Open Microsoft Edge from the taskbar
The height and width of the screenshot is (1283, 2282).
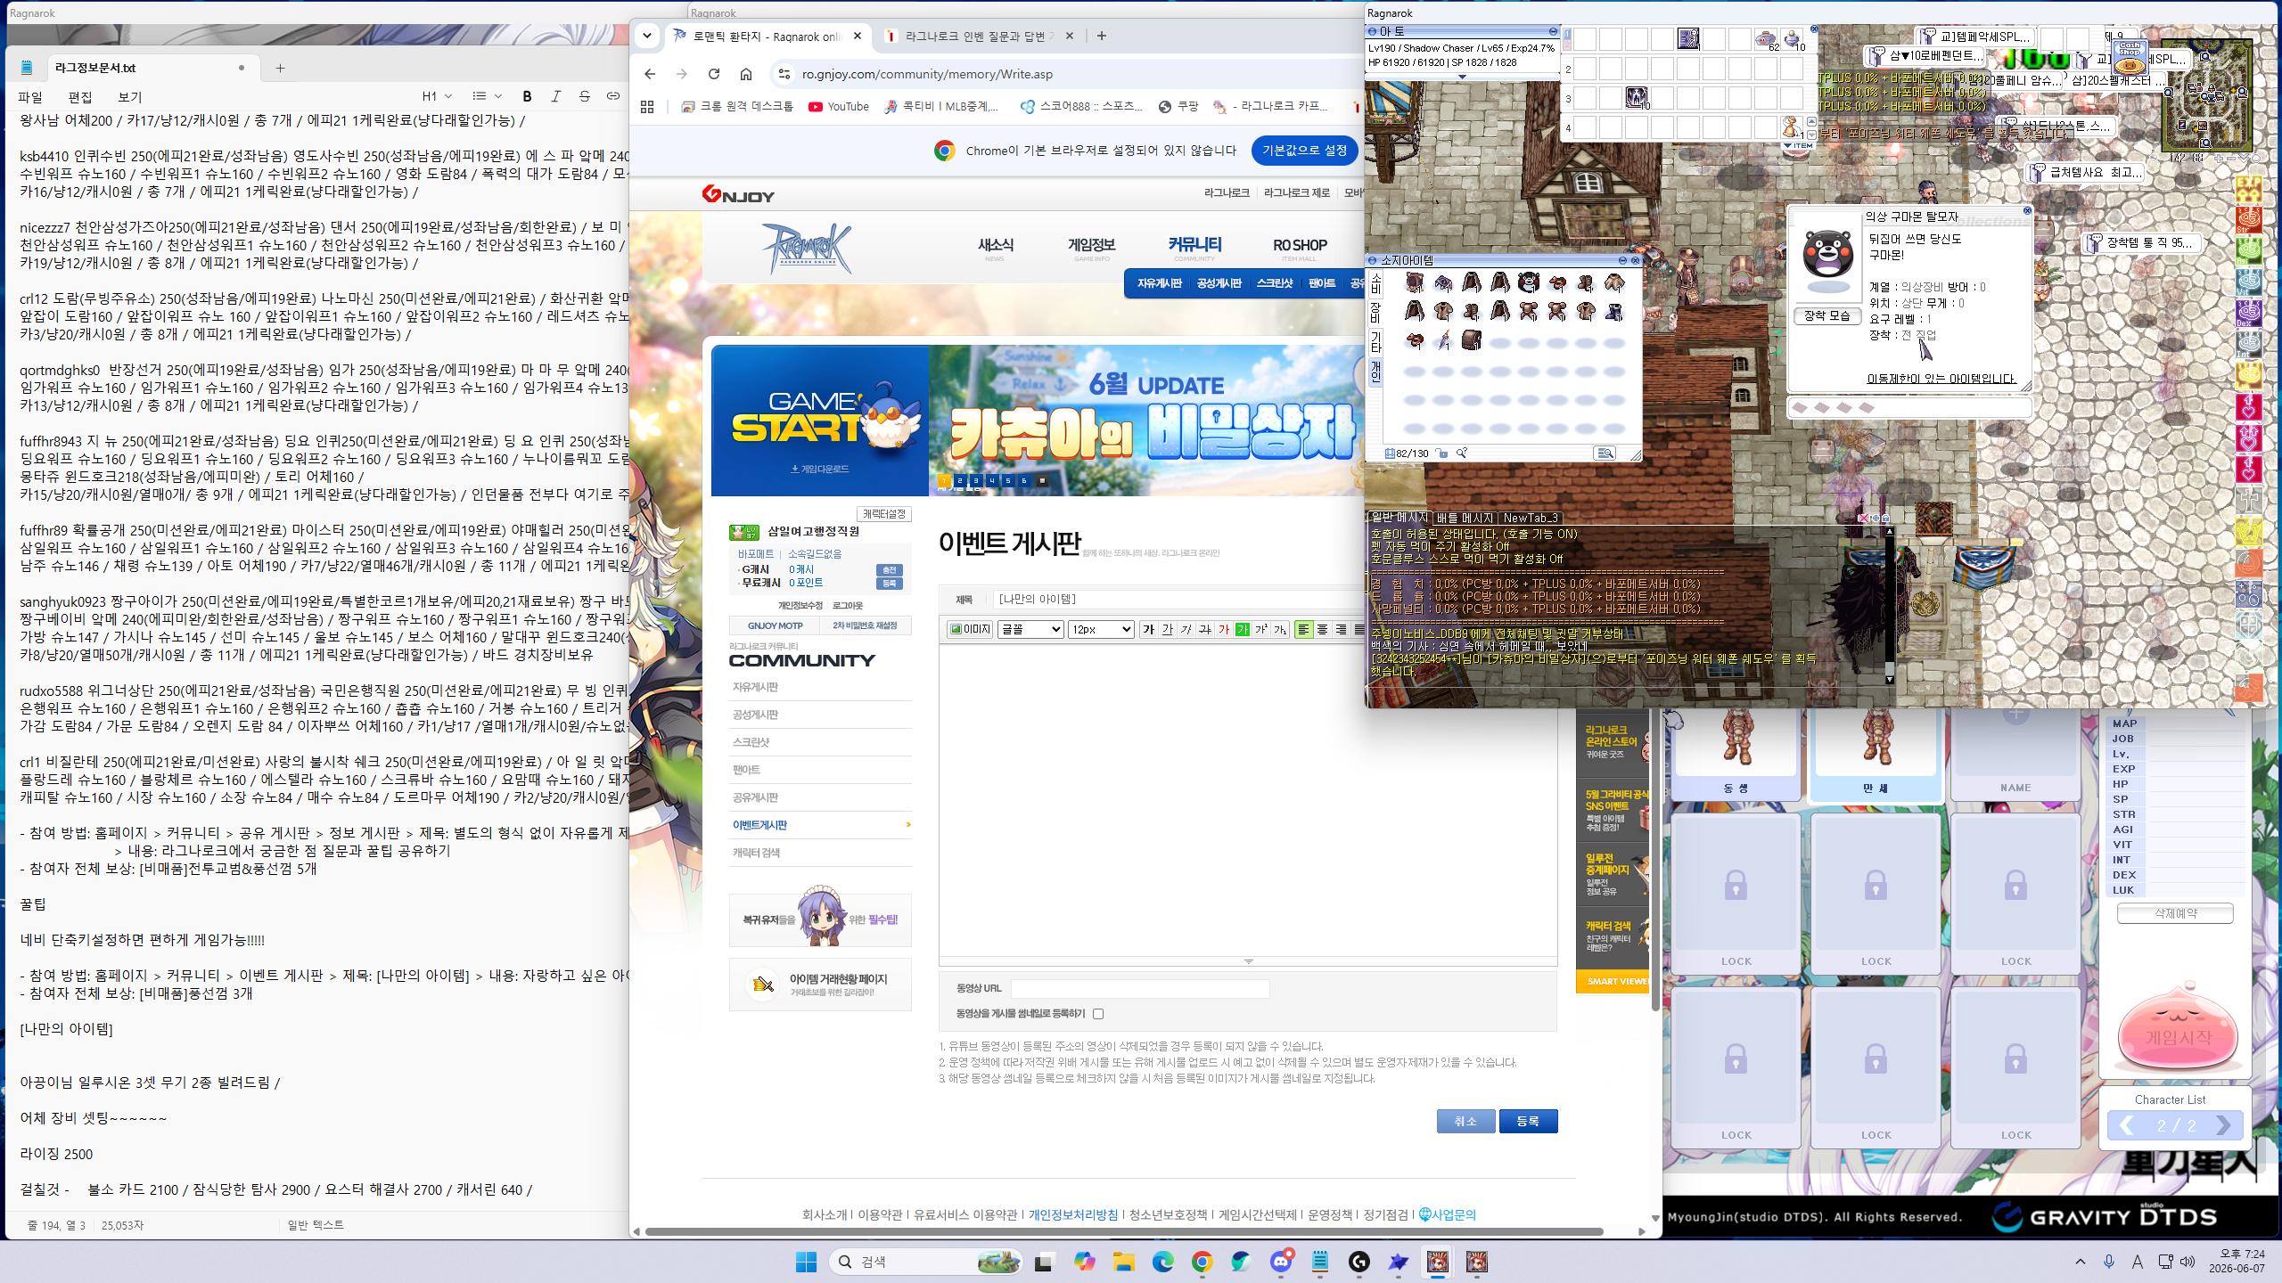(x=1162, y=1261)
